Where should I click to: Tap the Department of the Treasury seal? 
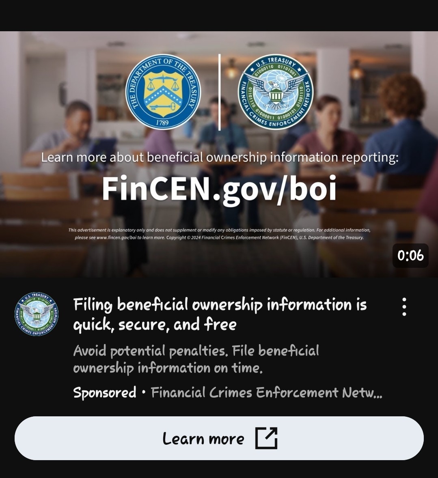tap(163, 92)
